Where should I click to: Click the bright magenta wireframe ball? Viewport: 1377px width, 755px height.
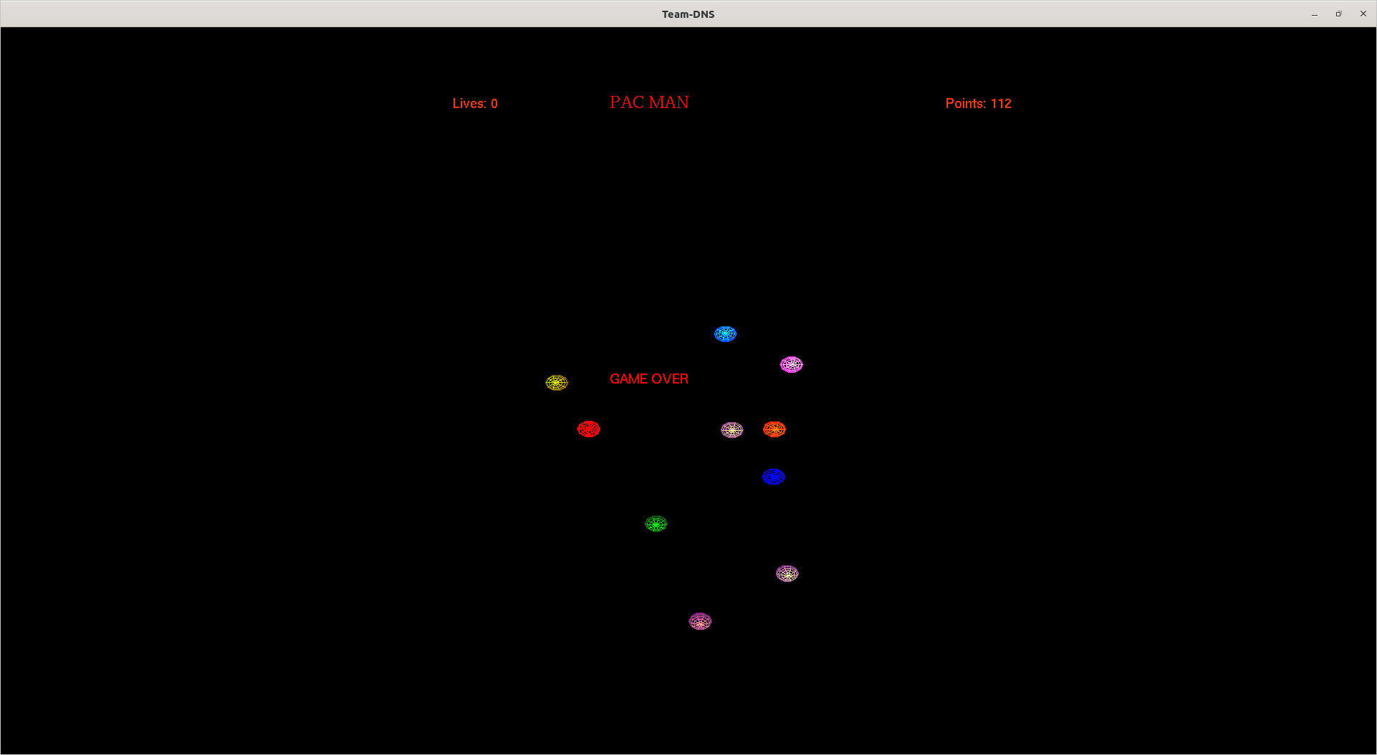click(x=792, y=365)
